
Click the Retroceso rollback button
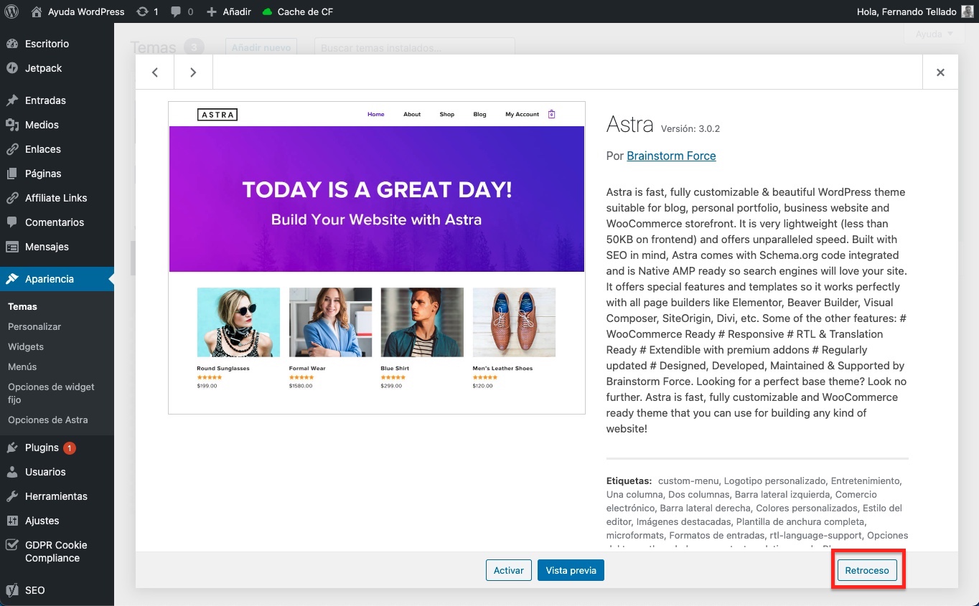(x=867, y=570)
